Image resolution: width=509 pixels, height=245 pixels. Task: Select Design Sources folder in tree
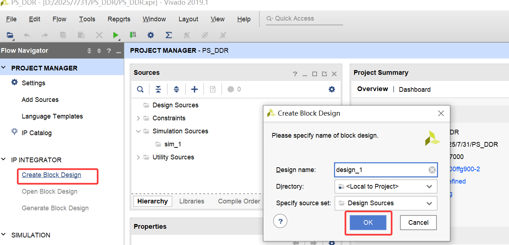[x=175, y=105]
